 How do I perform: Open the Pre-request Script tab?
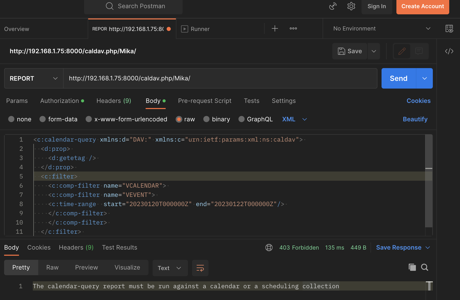[x=205, y=101]
